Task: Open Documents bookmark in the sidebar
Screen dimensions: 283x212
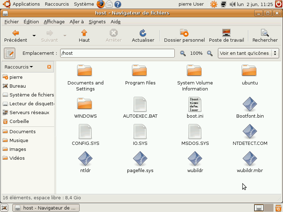Action: [28, 131]
